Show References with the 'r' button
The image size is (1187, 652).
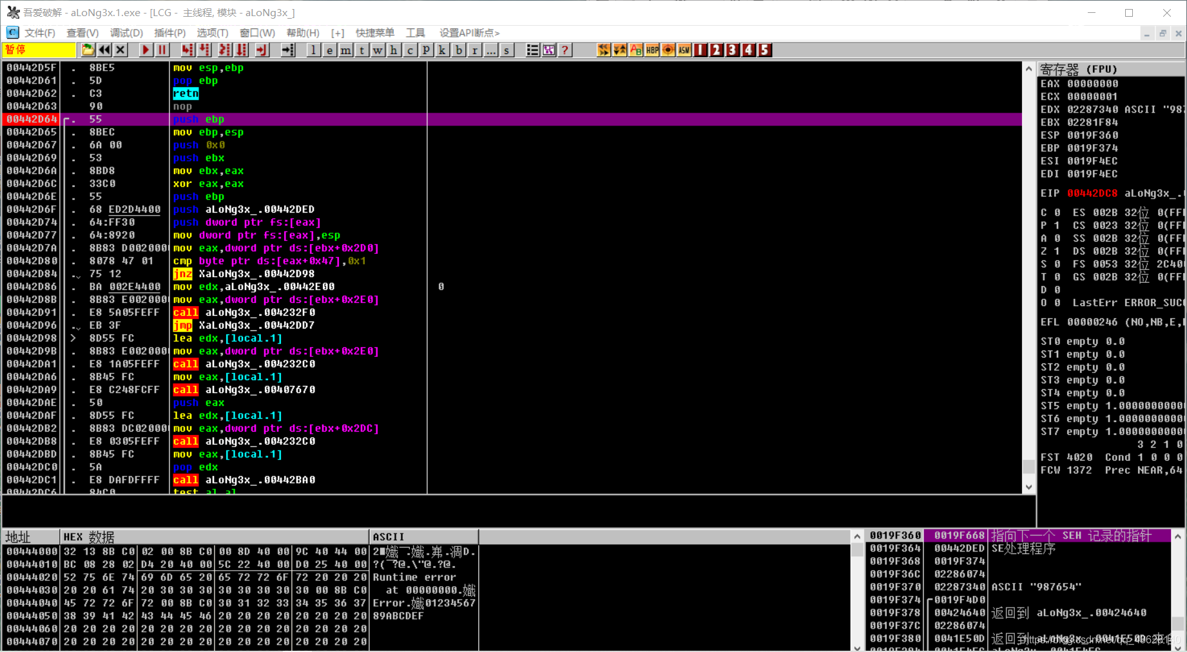tap(474, 50)
